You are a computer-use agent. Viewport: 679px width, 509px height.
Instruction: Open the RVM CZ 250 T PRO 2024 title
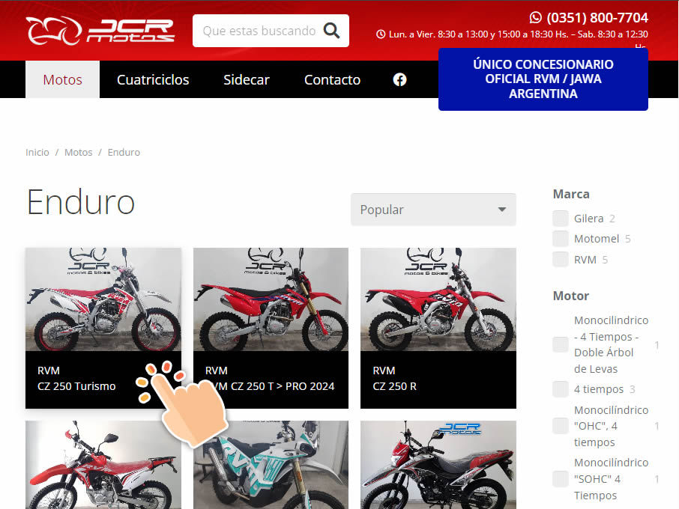pyautogui.click(x=270, y=386)
